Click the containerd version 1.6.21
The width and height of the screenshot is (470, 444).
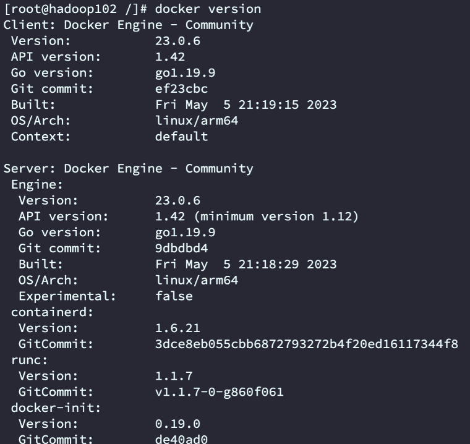[177, 328]
